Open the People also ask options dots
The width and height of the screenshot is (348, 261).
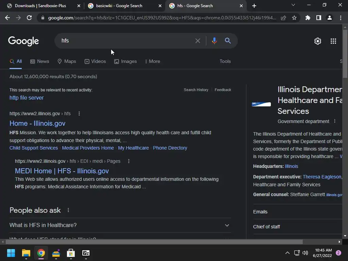click(x=68, y=210)
